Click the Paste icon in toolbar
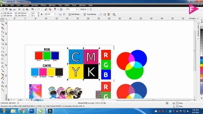The height and width of the screenshot is (114, 203). 27,9
